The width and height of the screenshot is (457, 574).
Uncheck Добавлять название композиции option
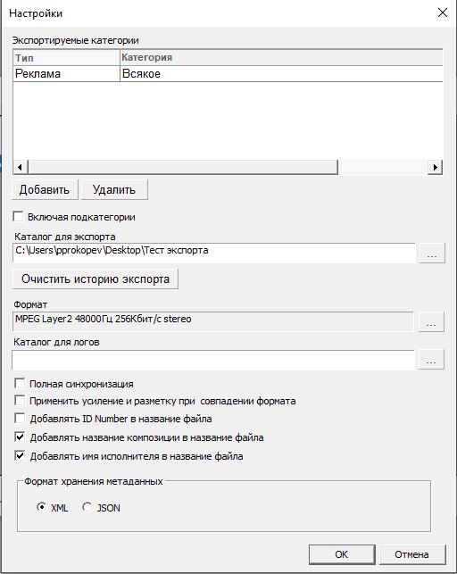pos(20,437)
